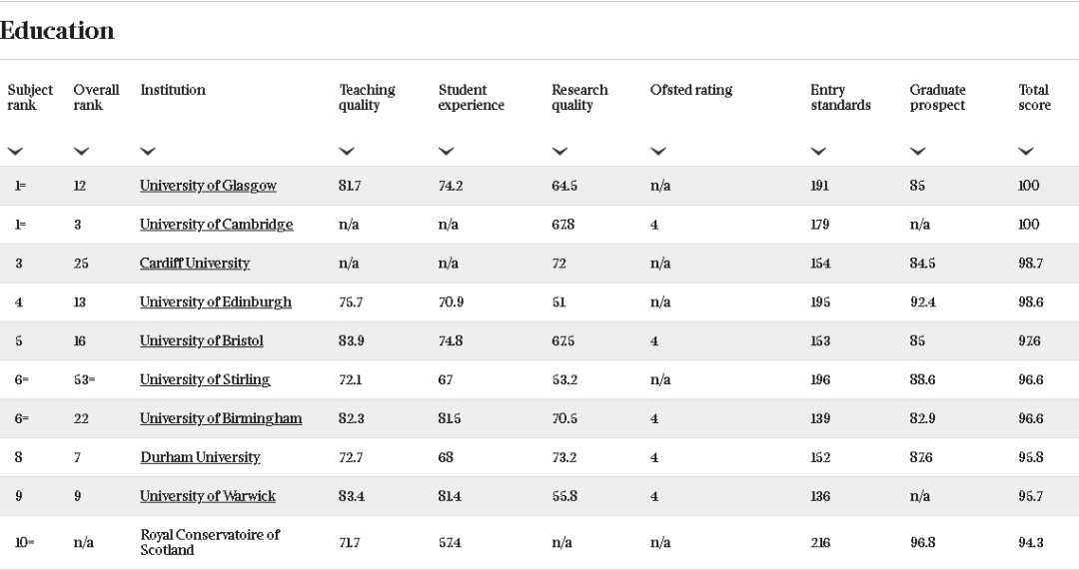
Task: Visit the Cardiff University page
Action: click(x=195, y=264)
